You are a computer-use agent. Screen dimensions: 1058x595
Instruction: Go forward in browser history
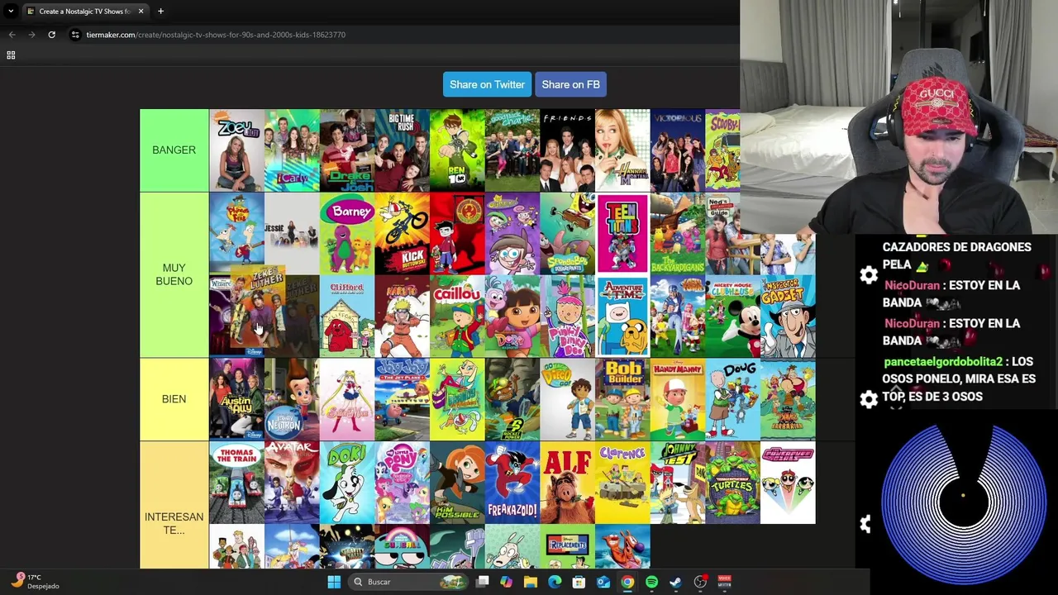click(31, 35)
